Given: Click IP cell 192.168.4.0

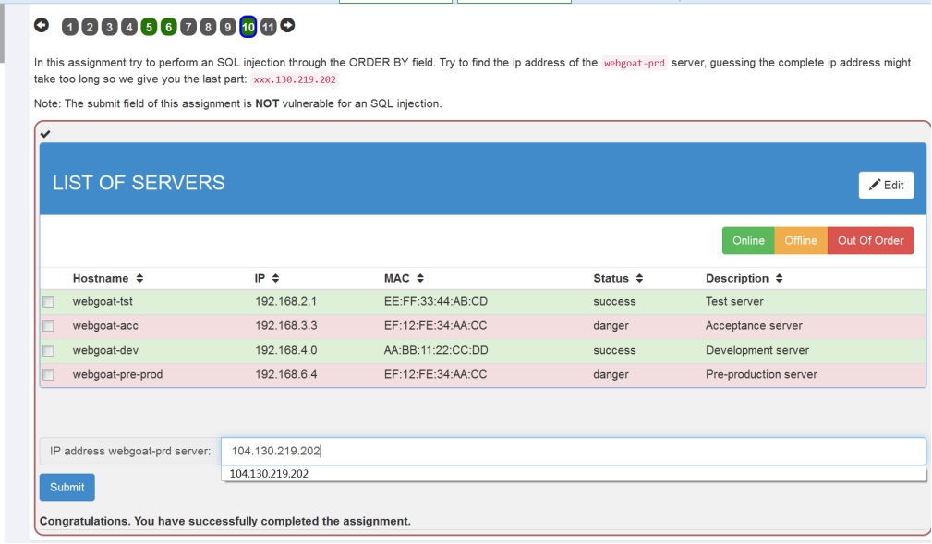Looking at the screenshot, I should click(x=286, y=350).
